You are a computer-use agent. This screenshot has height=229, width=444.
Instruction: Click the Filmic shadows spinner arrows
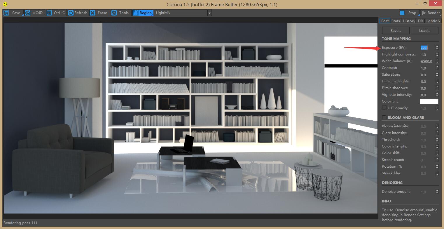[x=437, y=88]
